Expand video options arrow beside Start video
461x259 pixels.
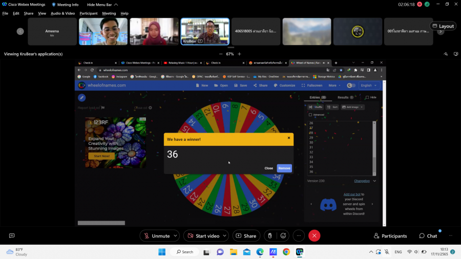[225, 235]
